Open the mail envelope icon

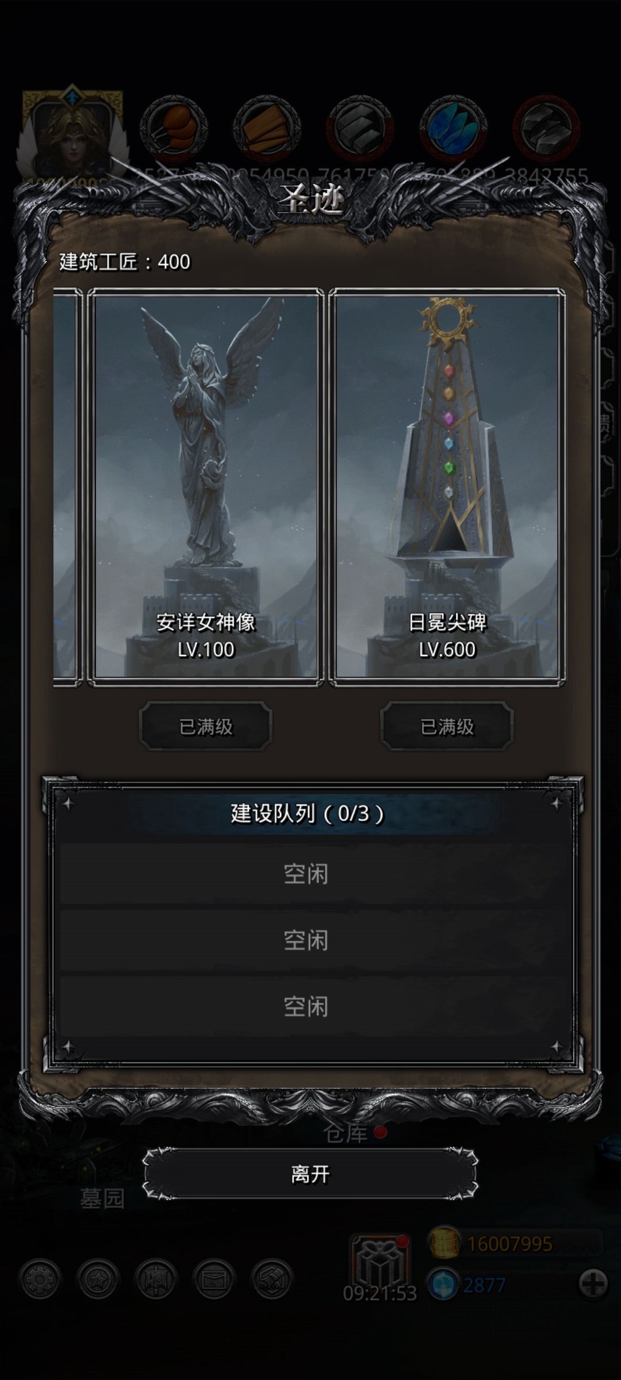click(x=214, y=1279)
